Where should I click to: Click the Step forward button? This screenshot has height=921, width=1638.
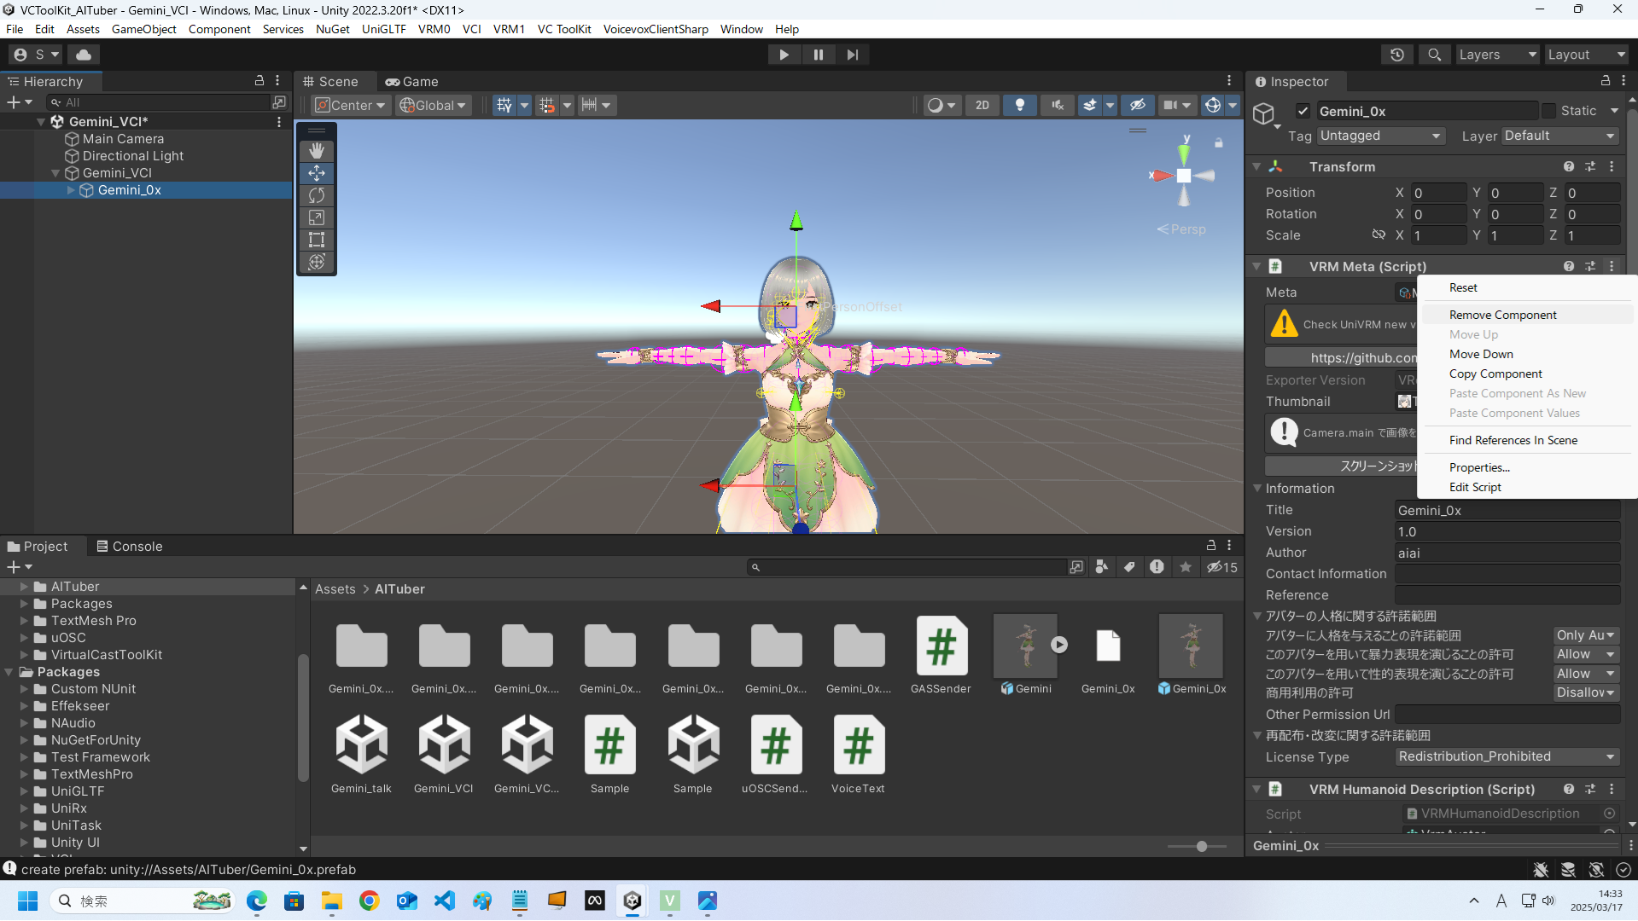852,55
